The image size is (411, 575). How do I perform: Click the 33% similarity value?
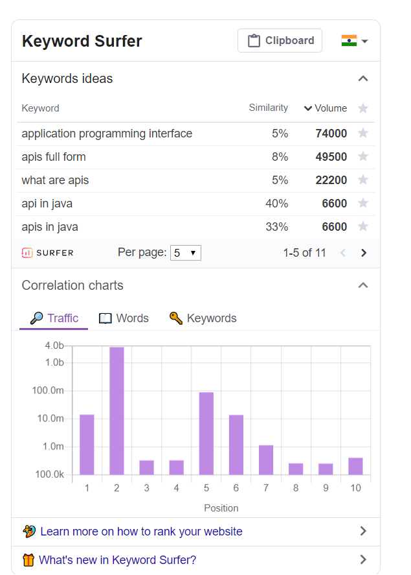click(x=276, y=227)
